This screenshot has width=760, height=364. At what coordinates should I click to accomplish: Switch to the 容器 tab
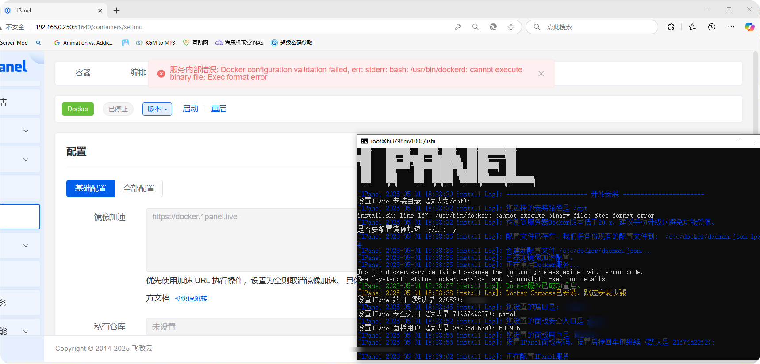click(83, 73)
